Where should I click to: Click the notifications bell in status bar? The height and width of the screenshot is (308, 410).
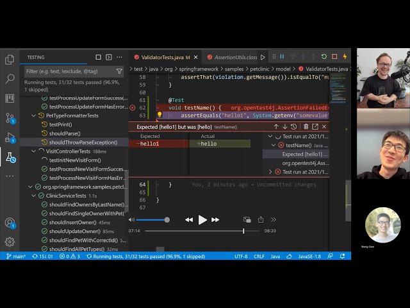pos(342,256)
